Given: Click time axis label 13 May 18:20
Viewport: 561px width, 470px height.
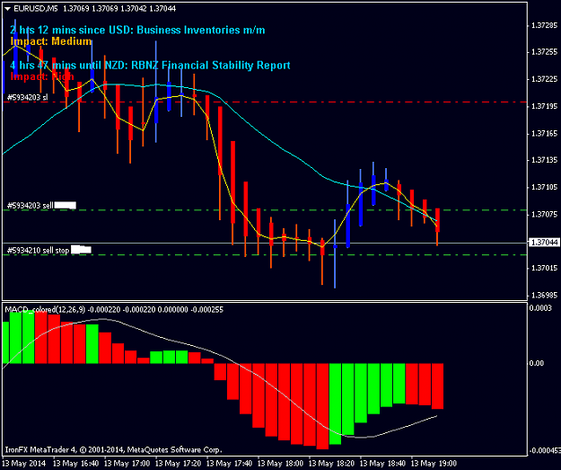Looking at the screenshot, I should [x=331, y=464].
